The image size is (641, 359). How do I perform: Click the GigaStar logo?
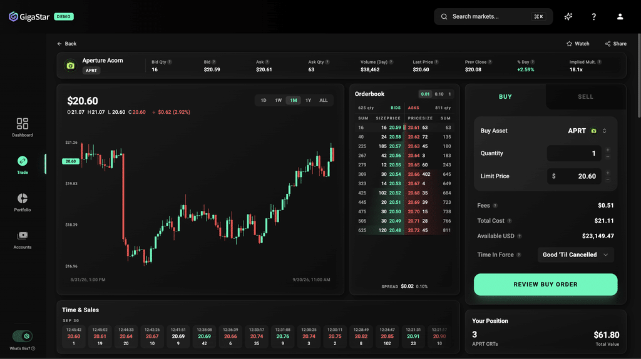29,17
